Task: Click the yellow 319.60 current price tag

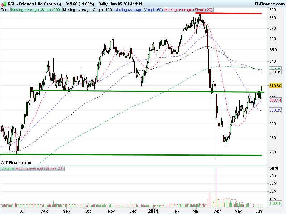Action: point(275,86)
